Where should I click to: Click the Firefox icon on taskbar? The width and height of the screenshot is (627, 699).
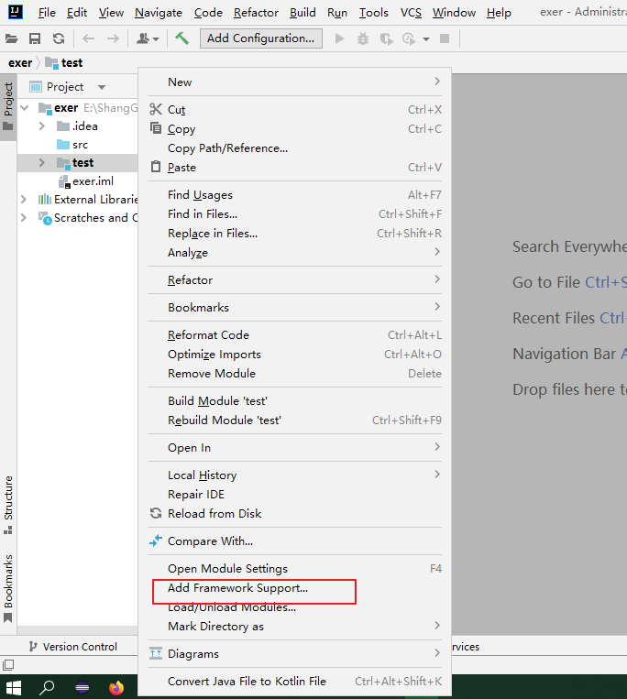[116, 688]
